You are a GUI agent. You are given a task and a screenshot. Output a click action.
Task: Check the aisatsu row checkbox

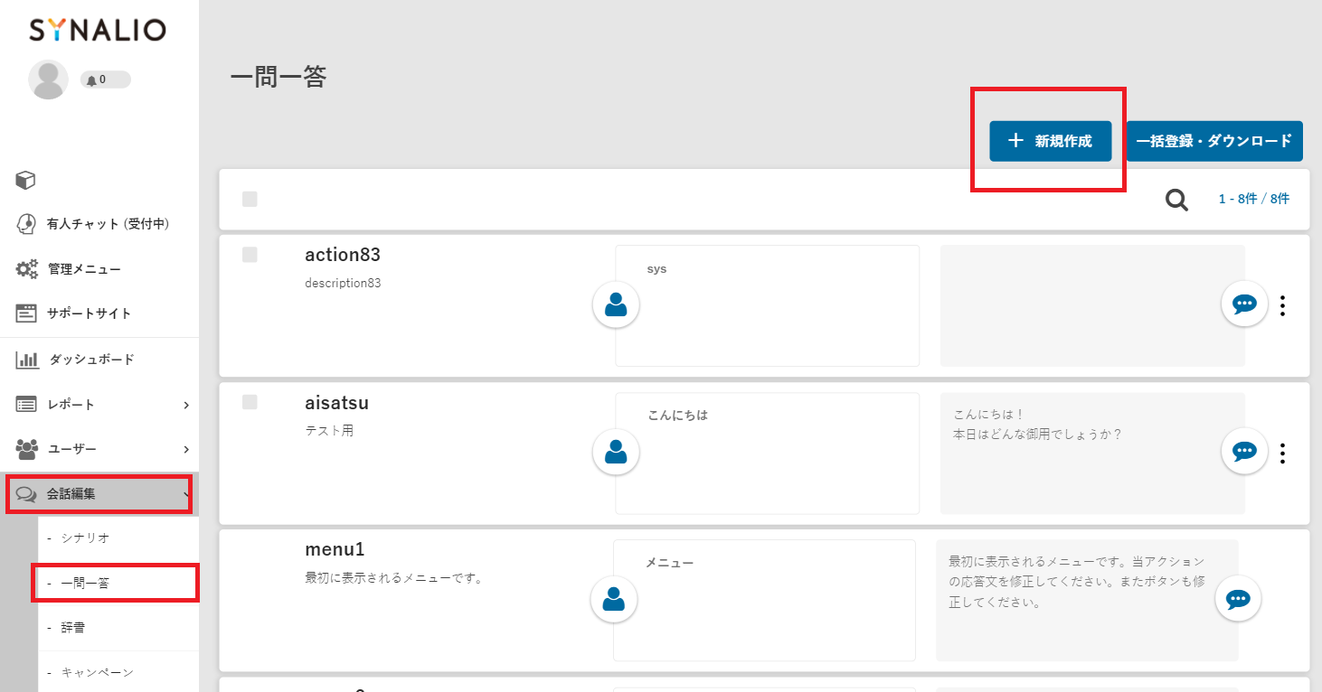point(250,402)
